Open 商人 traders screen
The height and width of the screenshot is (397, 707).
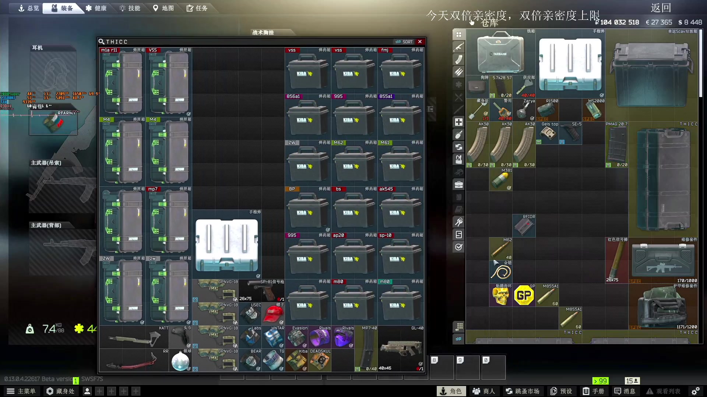pos(484,391)
